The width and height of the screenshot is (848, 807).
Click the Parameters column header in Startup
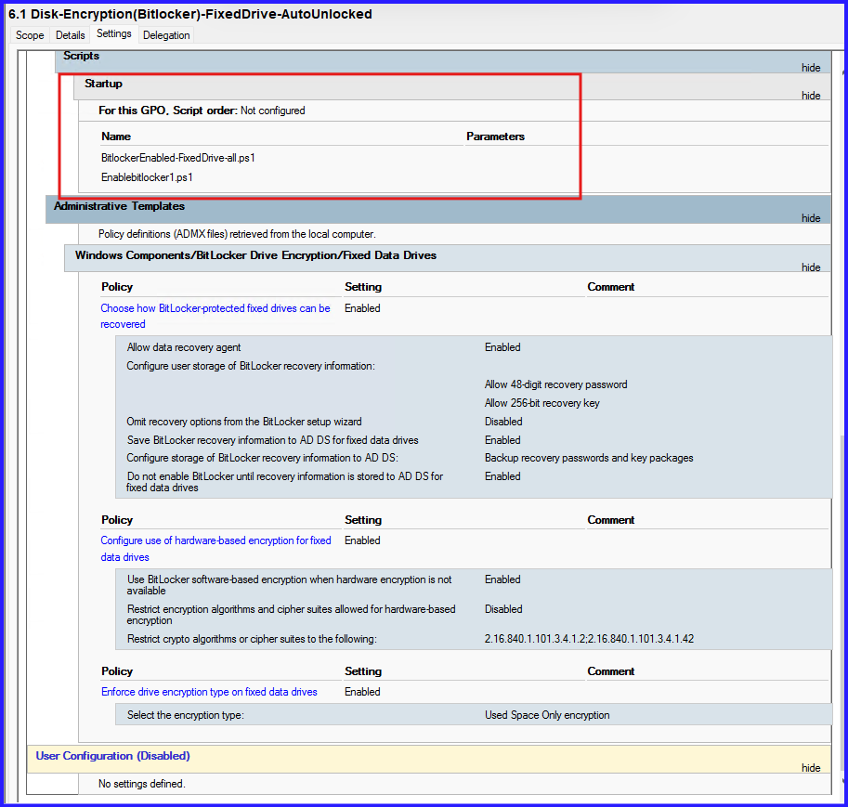495,137
